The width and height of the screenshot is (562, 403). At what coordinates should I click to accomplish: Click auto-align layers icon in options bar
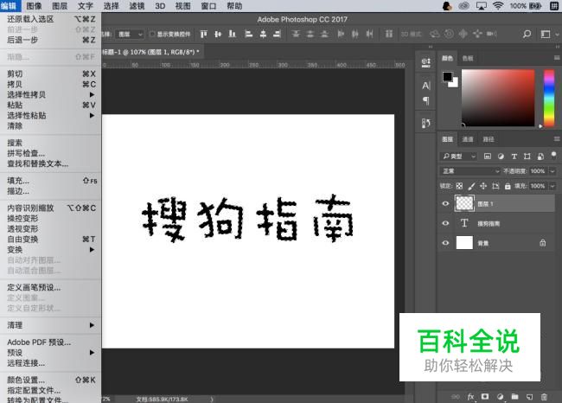pos(389,34)
